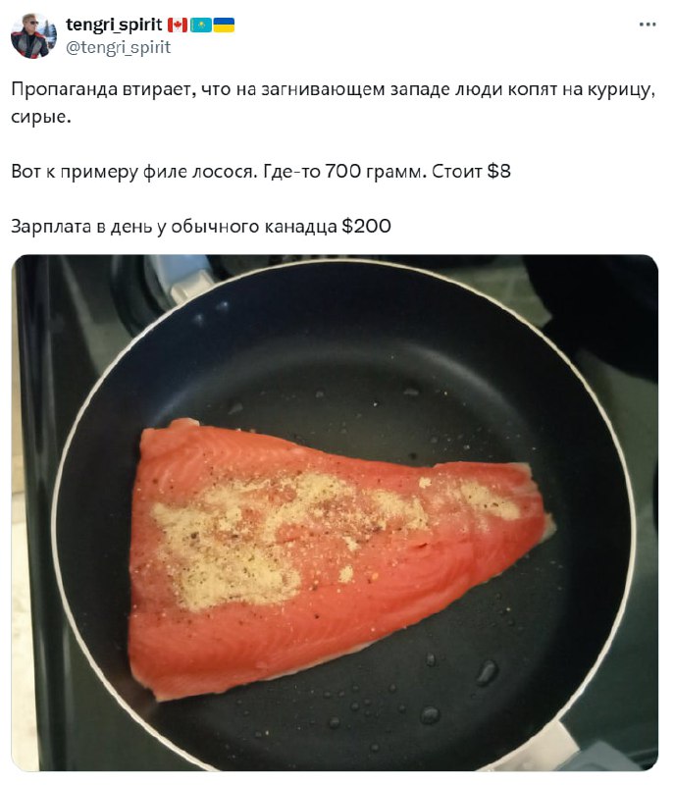Image resolution: width=674 pixels, height=785 pixels.
Task: Click the tengri_spirit profile avatar
Action: pos(33,36)
